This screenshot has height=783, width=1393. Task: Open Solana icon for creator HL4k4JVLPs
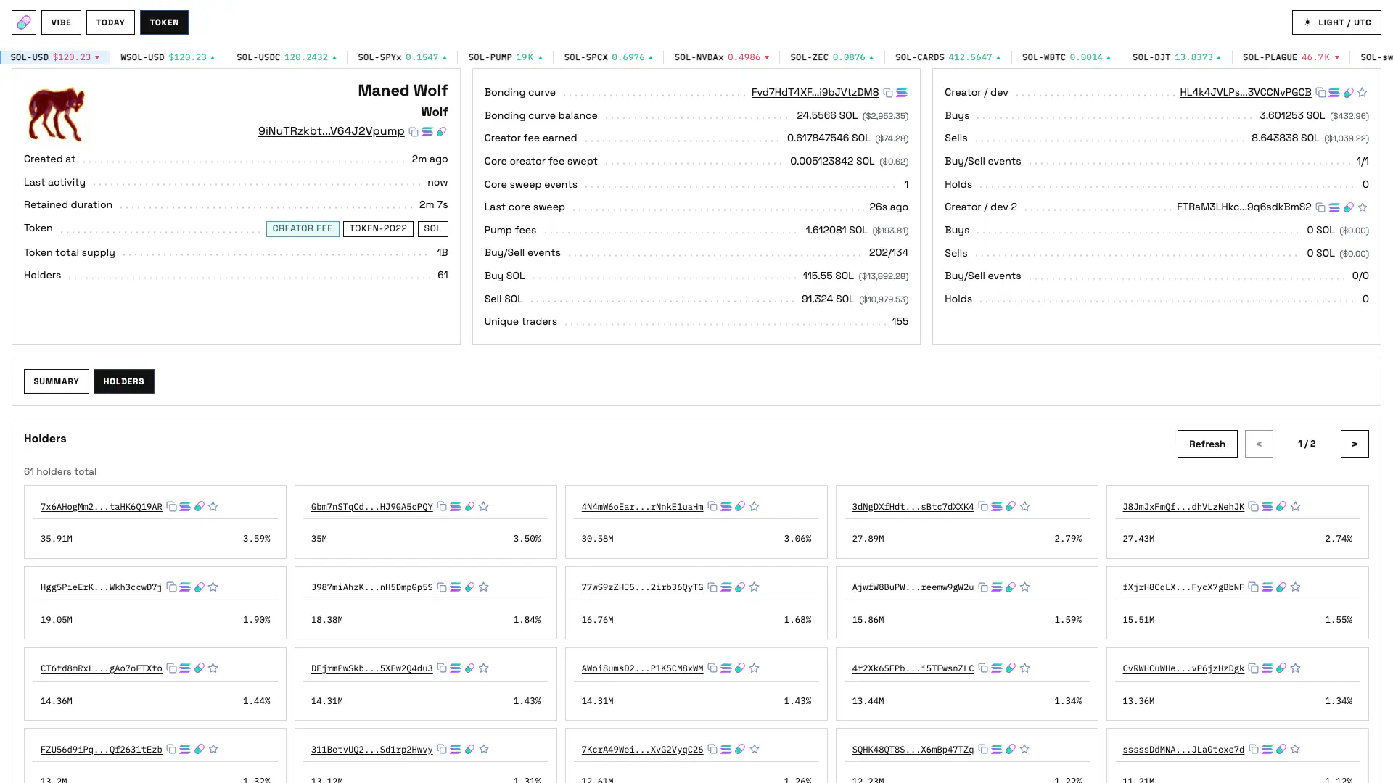pos(1334,93)
